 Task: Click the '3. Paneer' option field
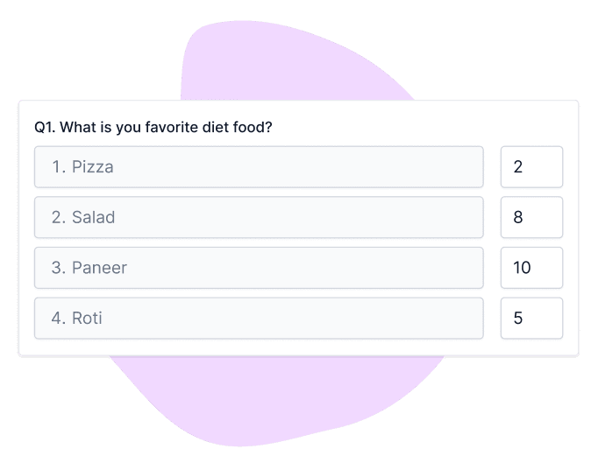pos(258,268)
